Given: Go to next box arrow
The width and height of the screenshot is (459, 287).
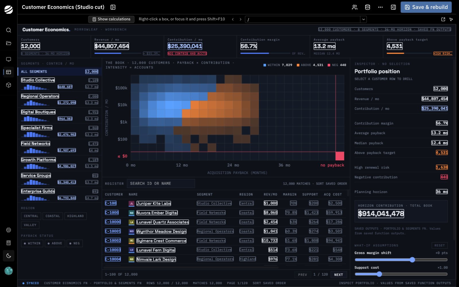Looking at the screenshot, I should (240, 19).
